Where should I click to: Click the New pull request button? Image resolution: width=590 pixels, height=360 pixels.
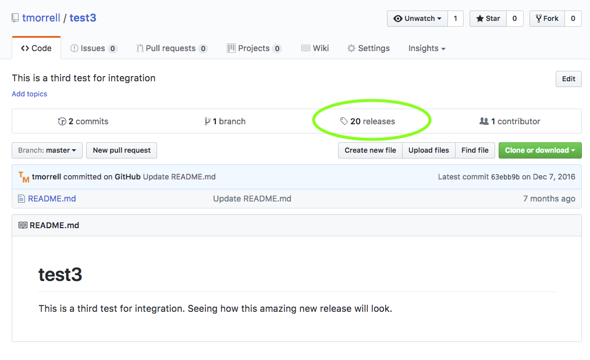(x=122, y=150)
